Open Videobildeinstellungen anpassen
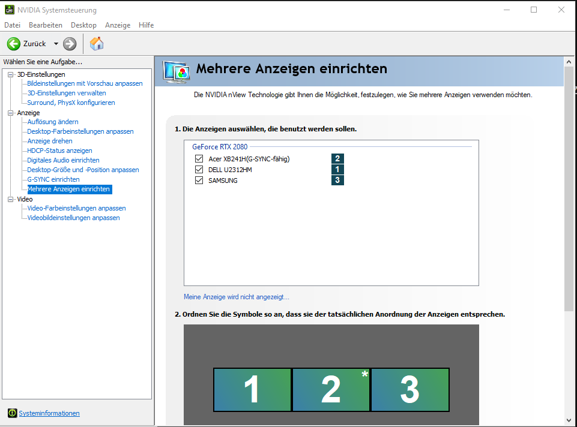This screenshot has width=577, height=427. tap(74, 218)
